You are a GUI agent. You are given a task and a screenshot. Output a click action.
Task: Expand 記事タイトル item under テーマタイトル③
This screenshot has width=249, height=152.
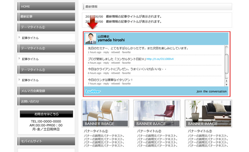pyautogui.click(x=30, y=80)
